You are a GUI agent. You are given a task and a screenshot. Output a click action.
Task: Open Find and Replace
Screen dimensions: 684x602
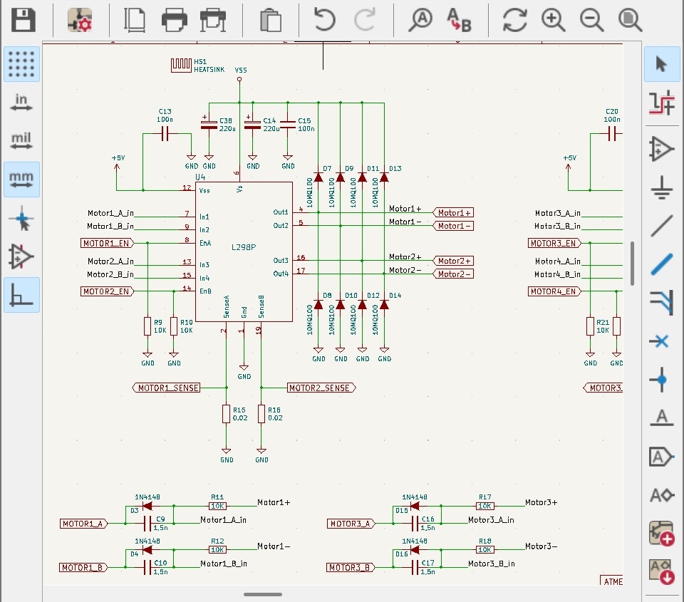click(x=459, y=20)
